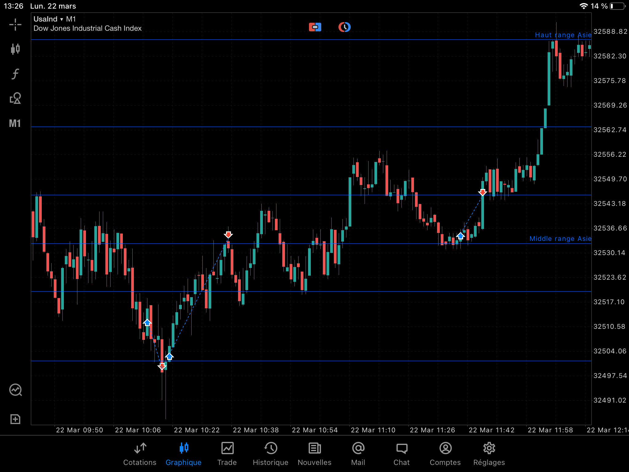Open the drawing objects shapes tool

point(15,98)
